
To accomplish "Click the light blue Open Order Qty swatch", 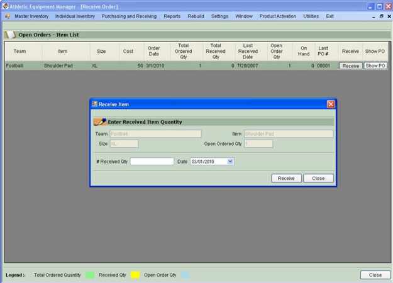I will (x=185, y=275).
